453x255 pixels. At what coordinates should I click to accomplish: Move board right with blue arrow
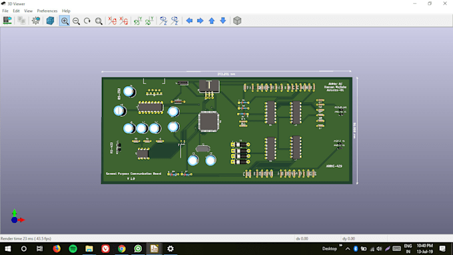(x=201, y=21)
